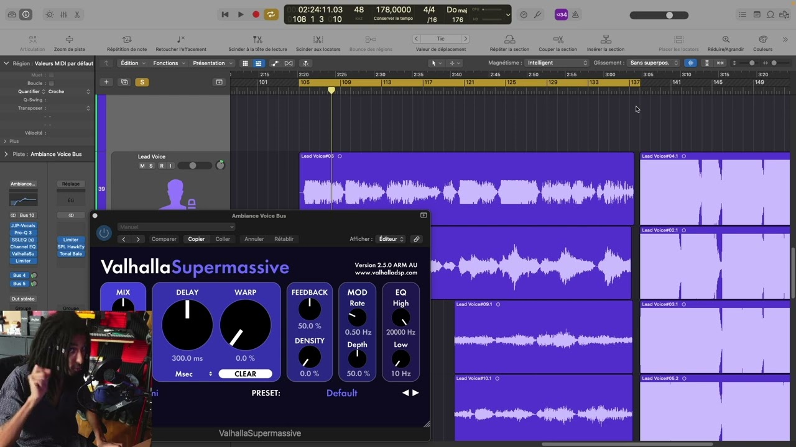Viewport: 796px width, 447px height.
Task: Open the Loop Browser icon
Action: [x=771, y=14]
